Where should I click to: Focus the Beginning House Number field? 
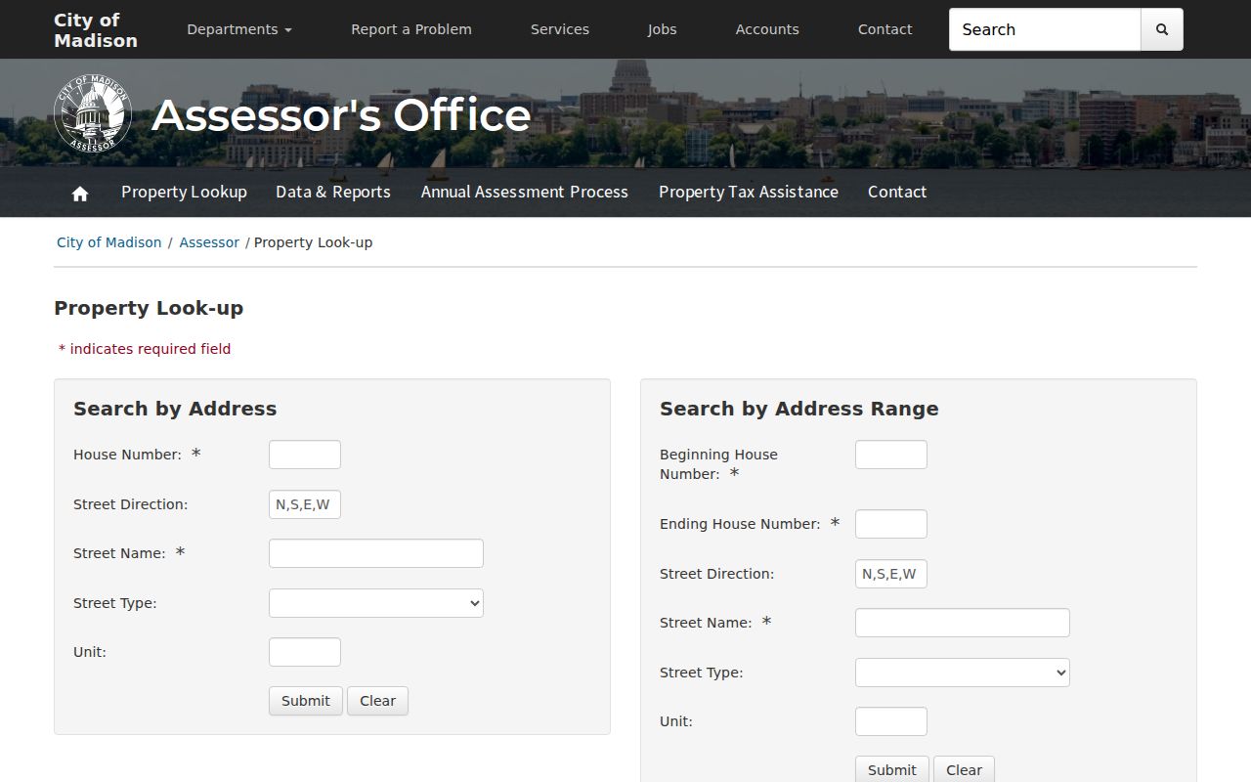(x=891, y=455)
